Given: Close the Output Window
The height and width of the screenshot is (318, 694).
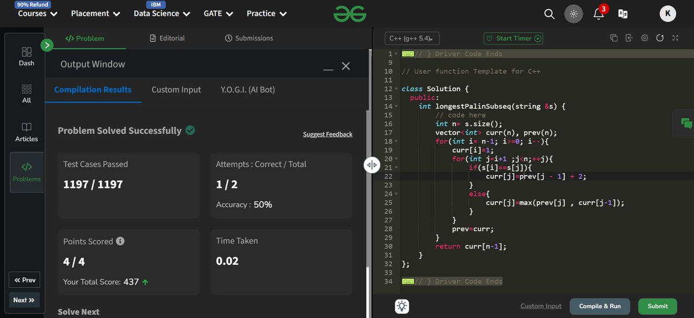Looking at the screenshot, I should [346, 66].
